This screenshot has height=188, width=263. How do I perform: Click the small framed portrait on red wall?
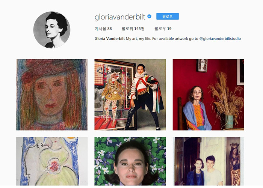point(202,66)
